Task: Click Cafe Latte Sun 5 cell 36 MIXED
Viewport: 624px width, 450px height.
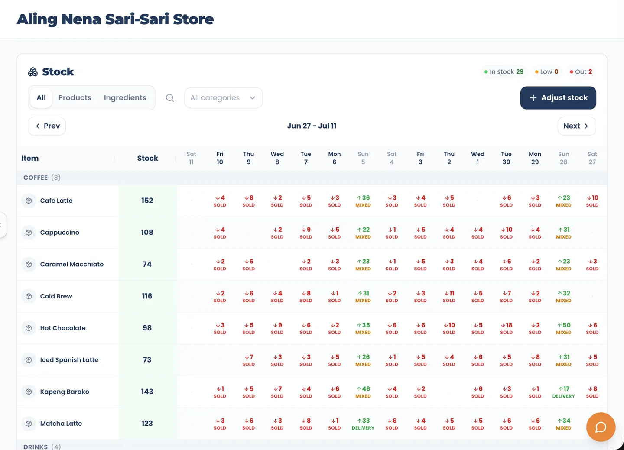Action: pyautogui.click(x=363, y=201)
